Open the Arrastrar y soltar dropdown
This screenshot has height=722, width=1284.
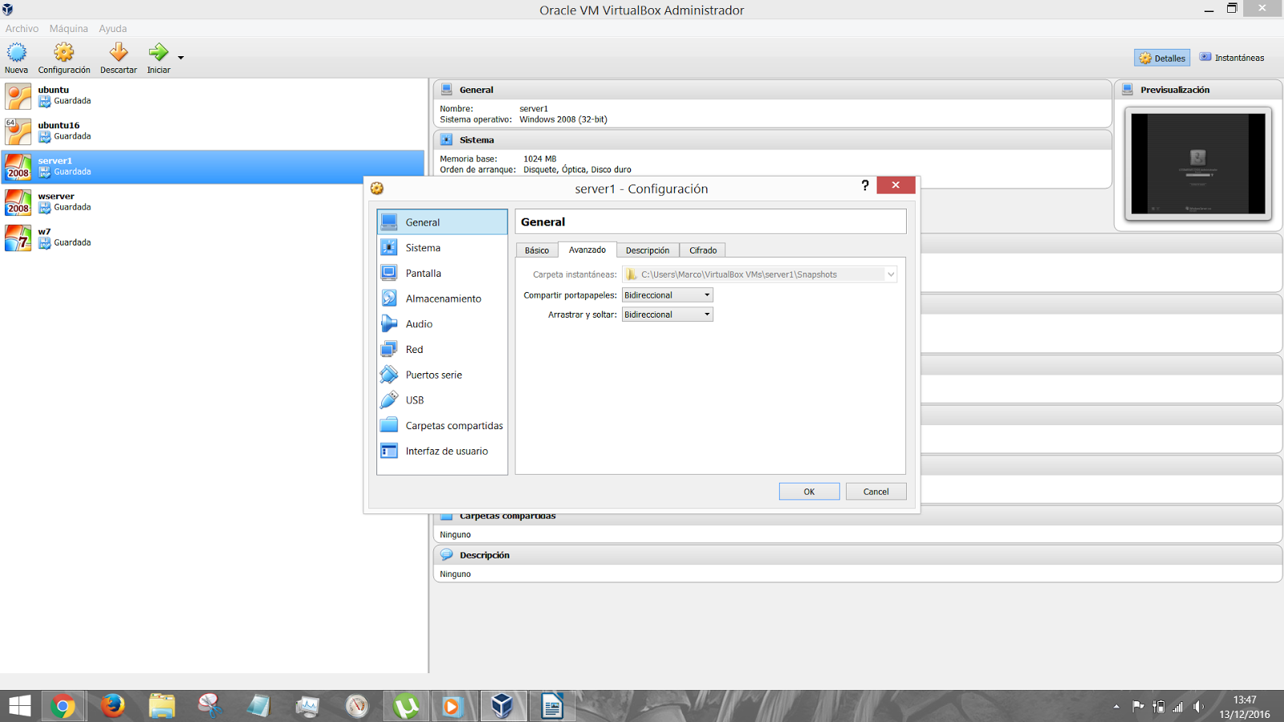666,314
